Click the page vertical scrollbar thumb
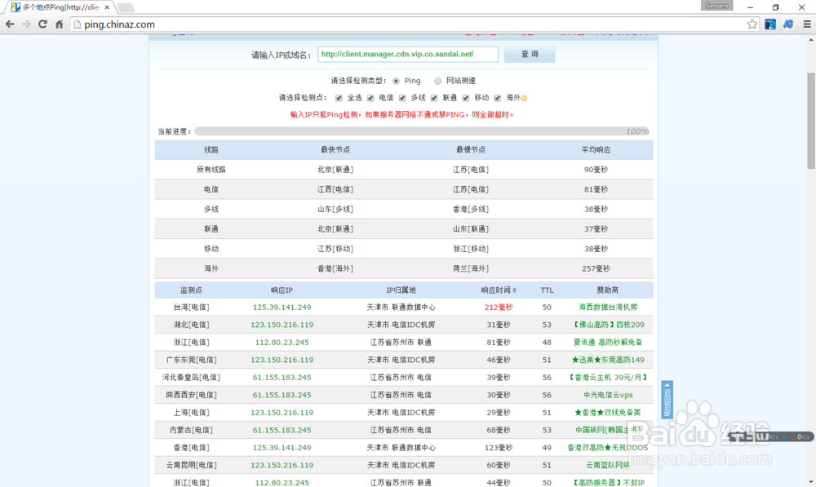816x487 pixels. click(811, 121)
